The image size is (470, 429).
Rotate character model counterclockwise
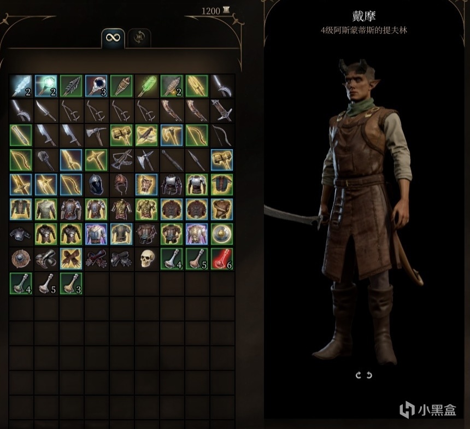[358, 375]
